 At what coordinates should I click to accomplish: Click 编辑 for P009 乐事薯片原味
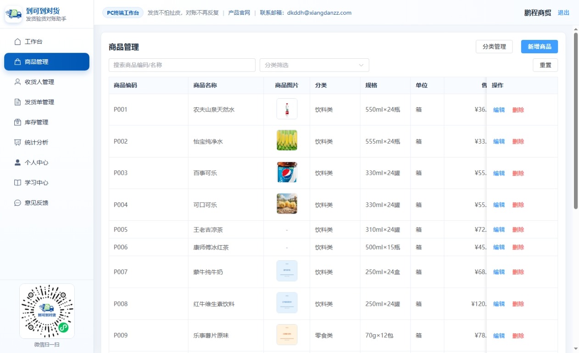[499, 336]
